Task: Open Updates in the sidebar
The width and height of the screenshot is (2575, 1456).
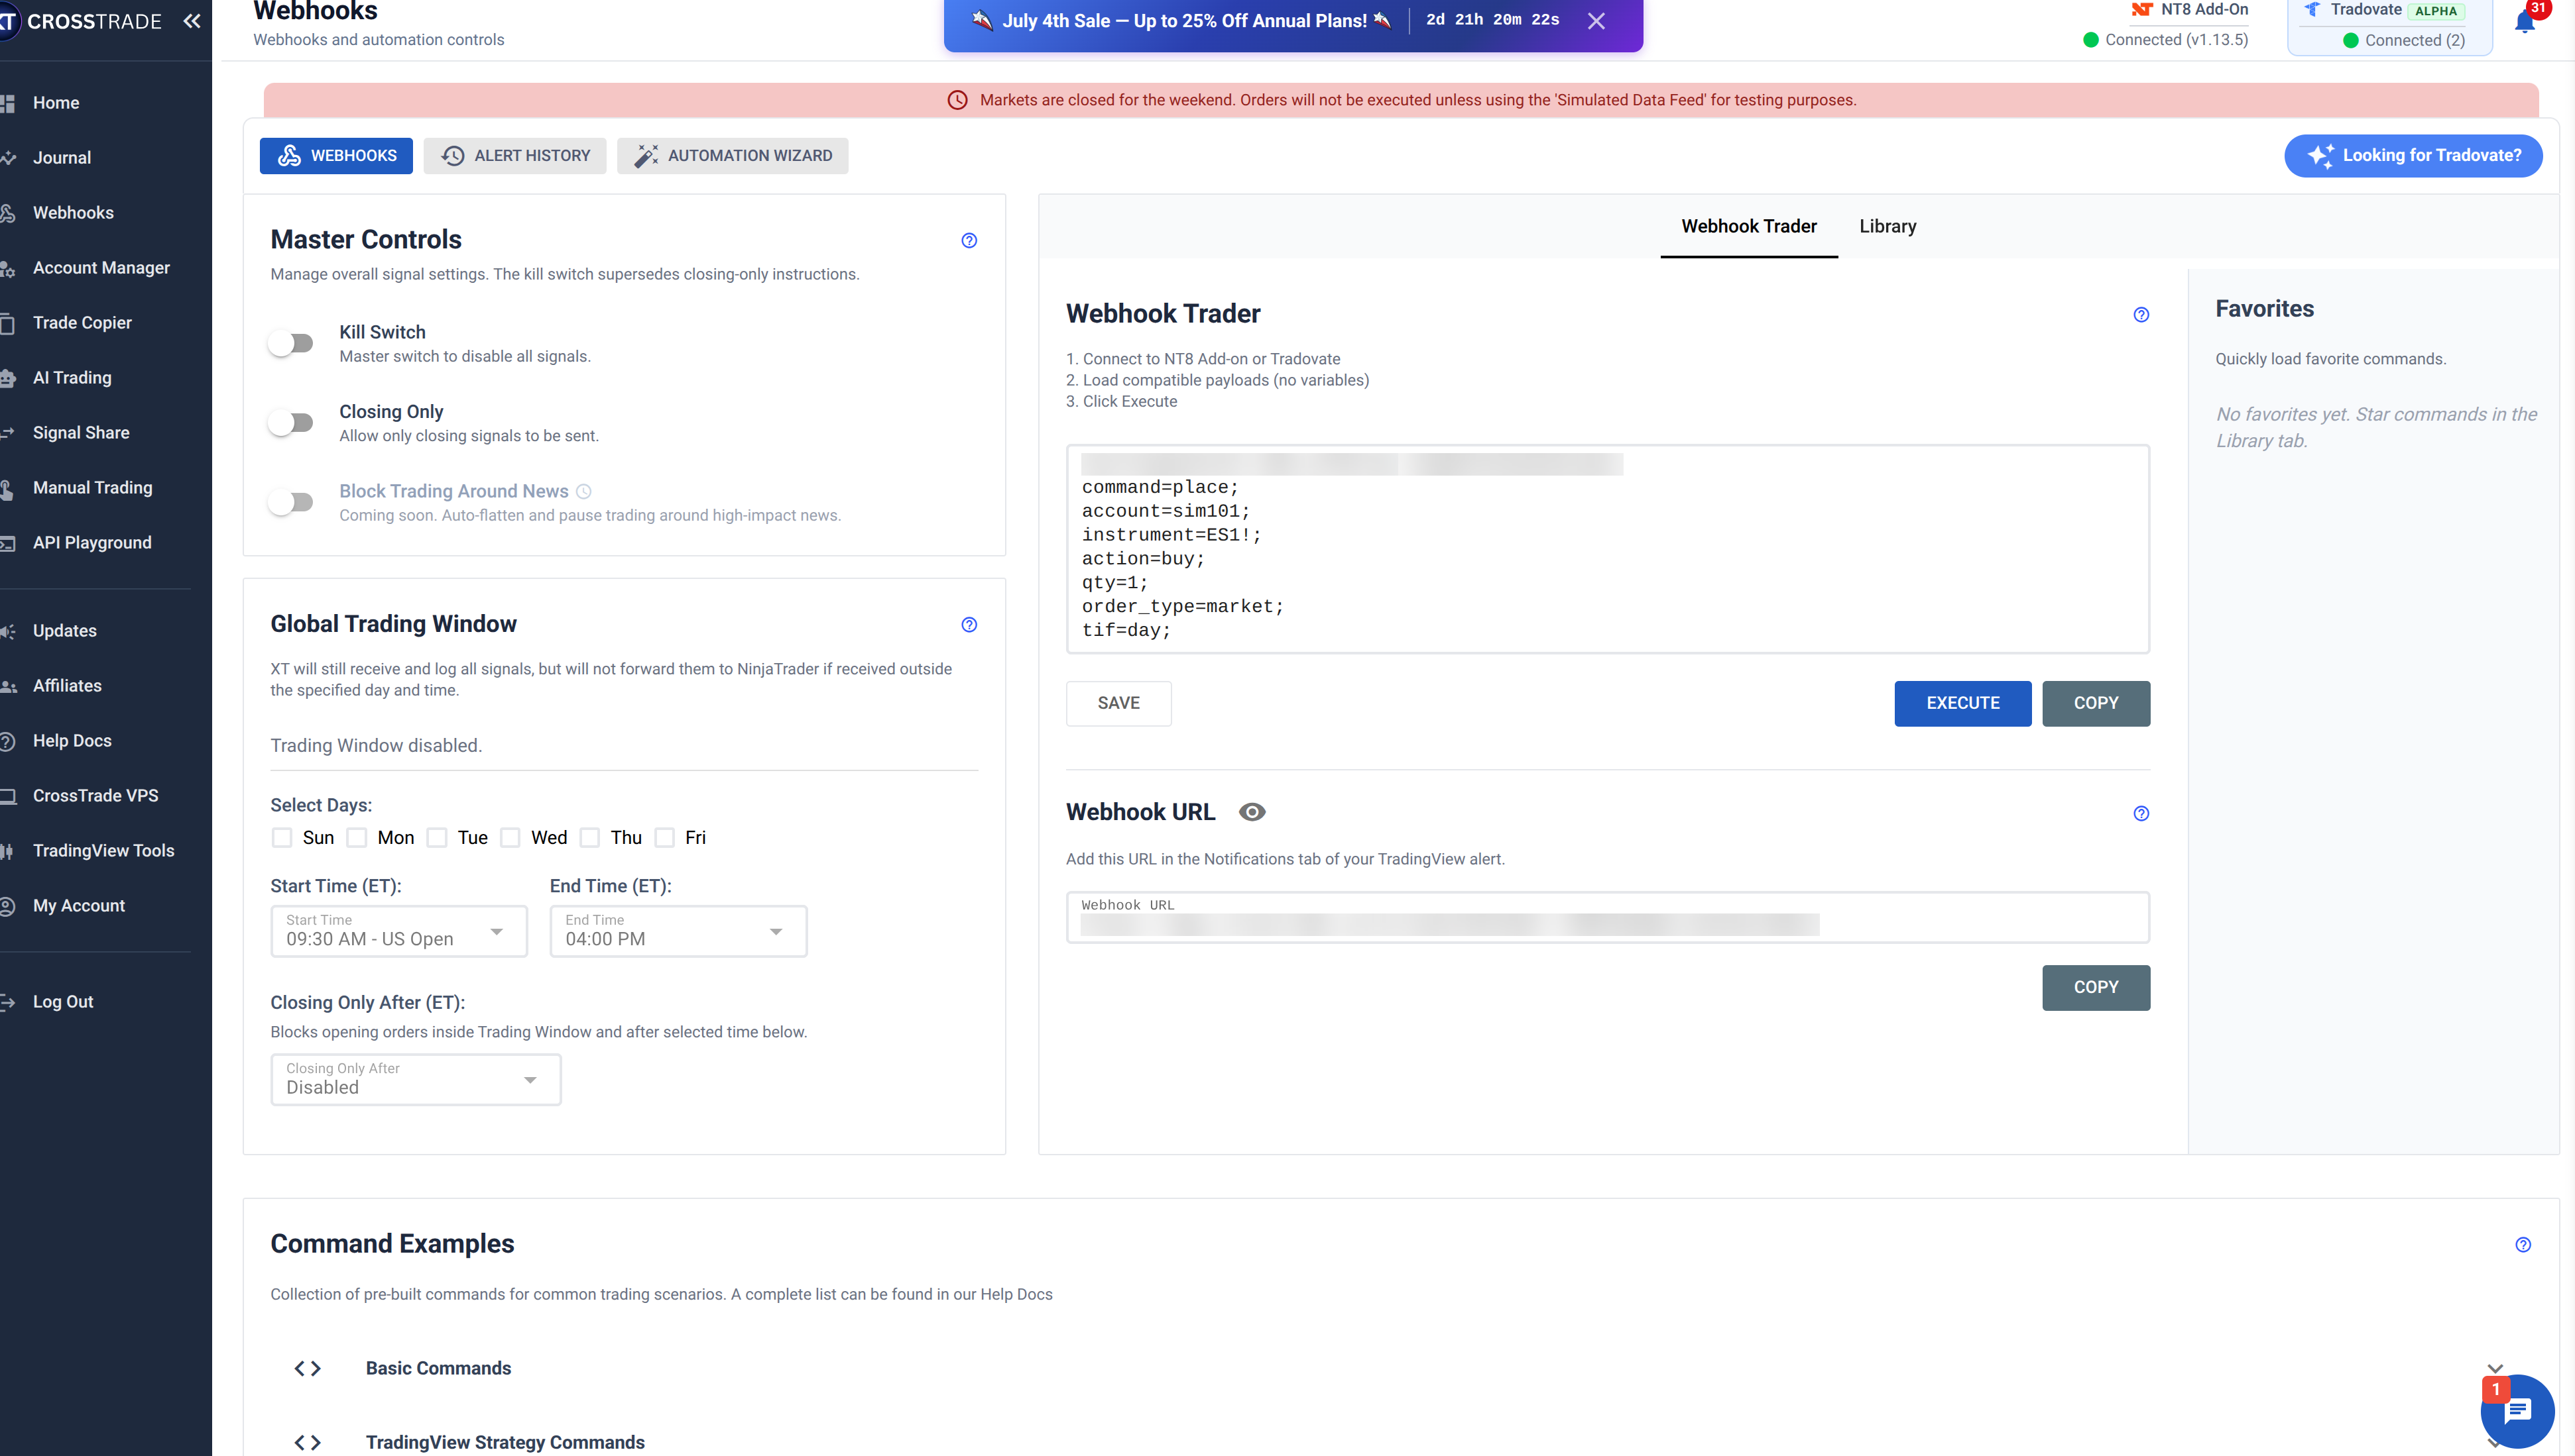Action: click(65, 631)
